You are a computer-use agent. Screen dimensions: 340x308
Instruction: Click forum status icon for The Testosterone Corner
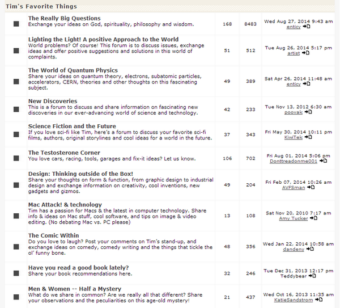point(16,158)
